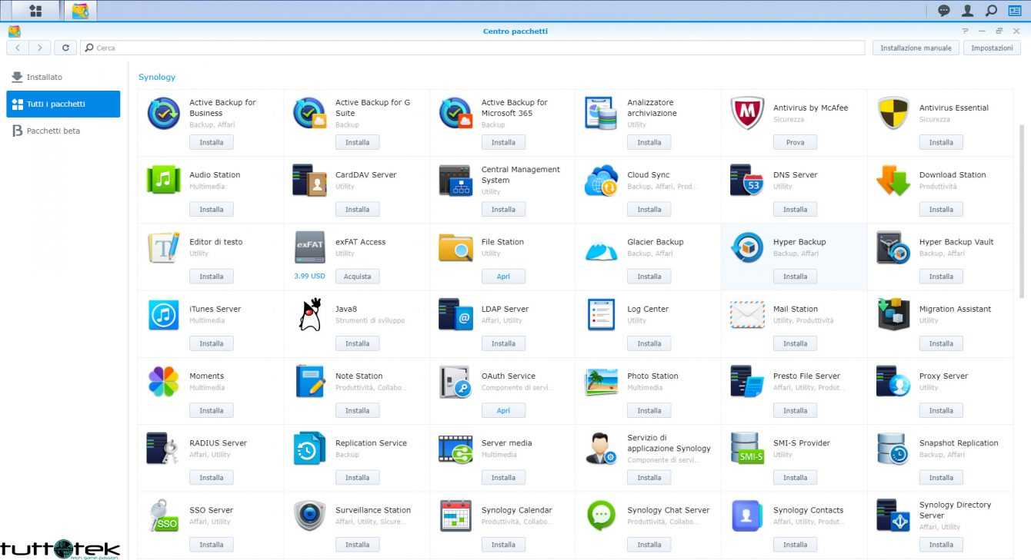This screenshot has height=560, width=1031.
Task: Open the Synology Calendar icon
Action: (455, 515)
